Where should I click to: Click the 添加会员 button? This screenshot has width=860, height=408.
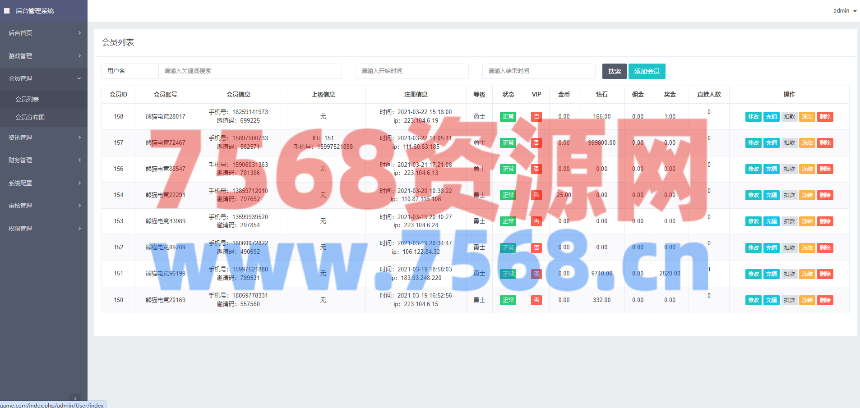(x=647, y=71)
